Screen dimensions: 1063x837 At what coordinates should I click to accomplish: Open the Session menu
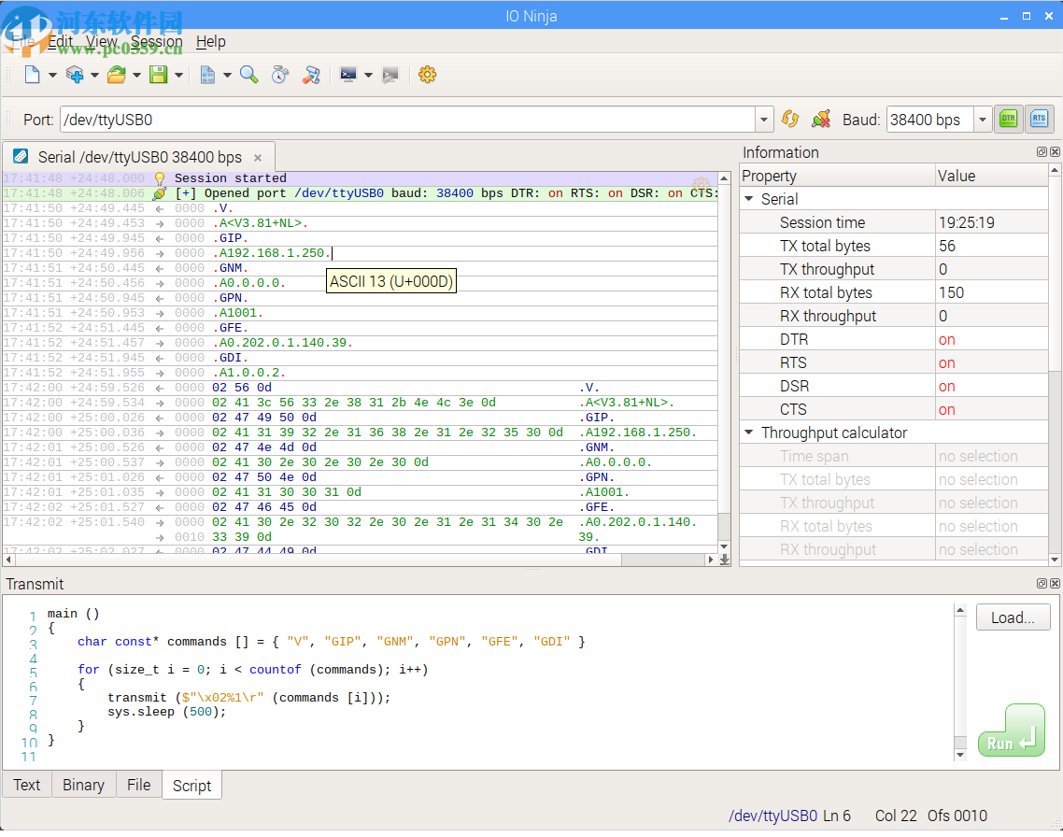pyautogui.click(x=156, y=41)
